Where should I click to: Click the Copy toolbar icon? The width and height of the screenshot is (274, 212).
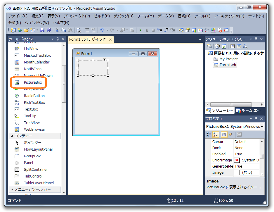(x=63, y=30)
